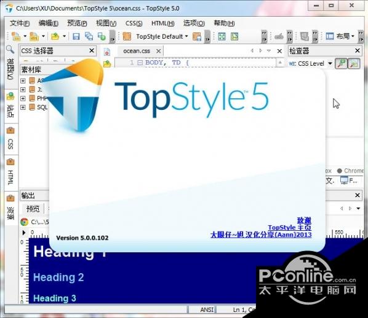Click the new CSS document icon

[x=16, y=36]
